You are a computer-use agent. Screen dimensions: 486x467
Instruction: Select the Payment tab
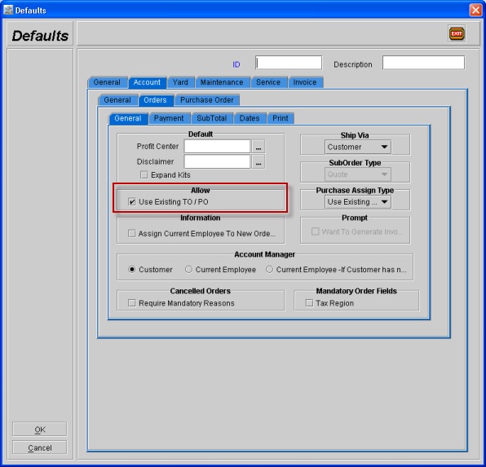point(169,118)
